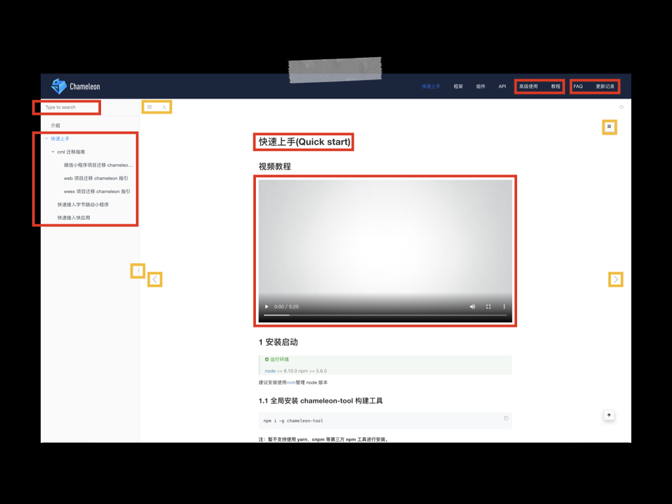The image size is (672, 504).
Task: Click the back to top arrow button
Action: (x=609, y=415)
